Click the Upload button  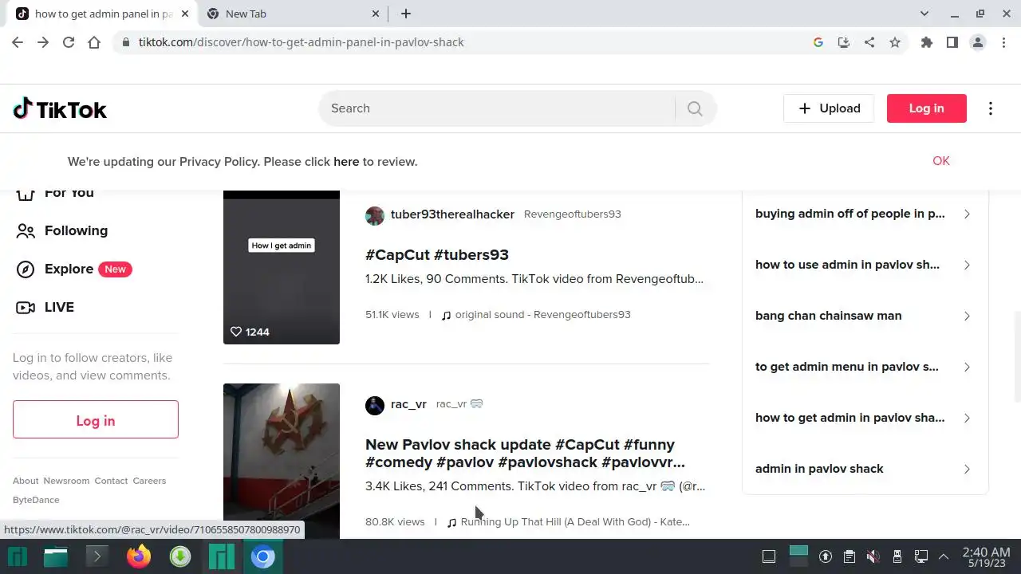[x=829, y=108]
